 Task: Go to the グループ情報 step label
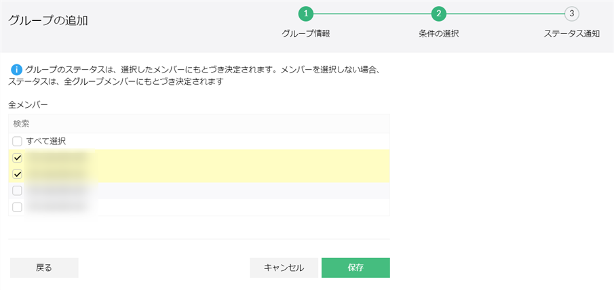(x=306, y=33)
